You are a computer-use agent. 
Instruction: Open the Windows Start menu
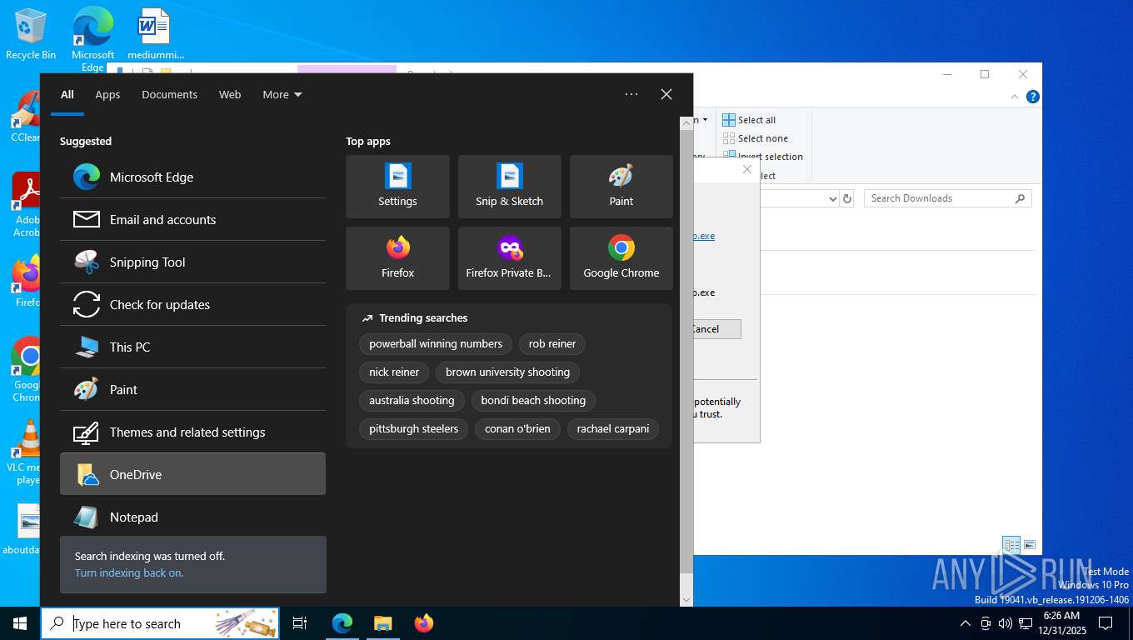pos(20,623)
